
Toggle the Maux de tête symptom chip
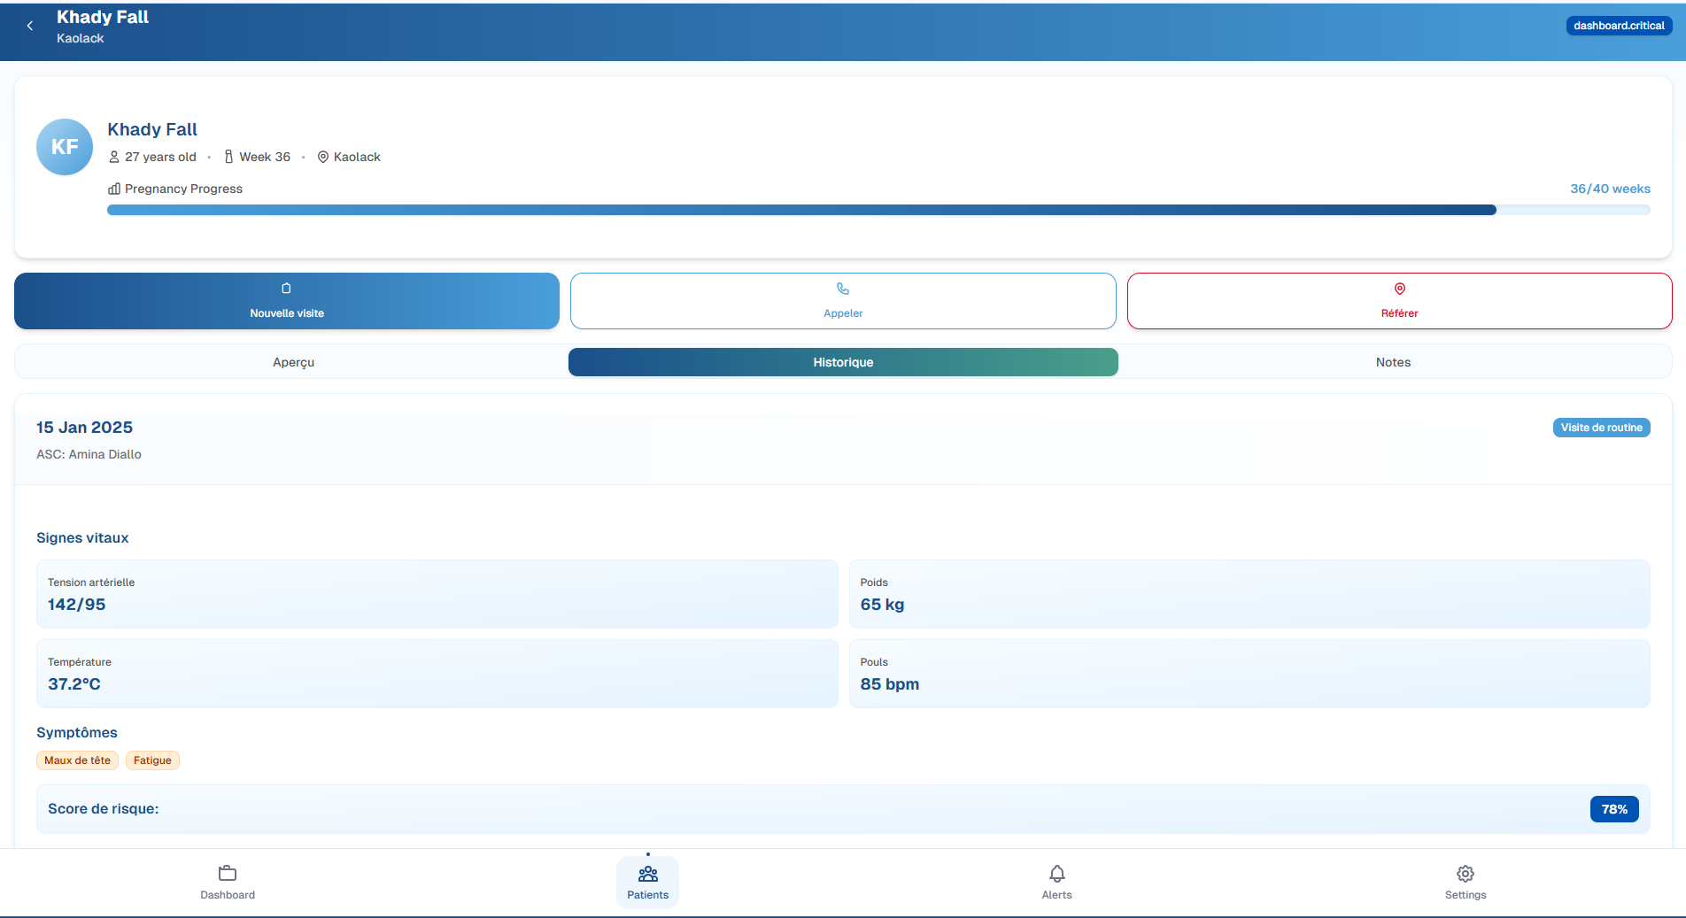[x=77, y=760]
